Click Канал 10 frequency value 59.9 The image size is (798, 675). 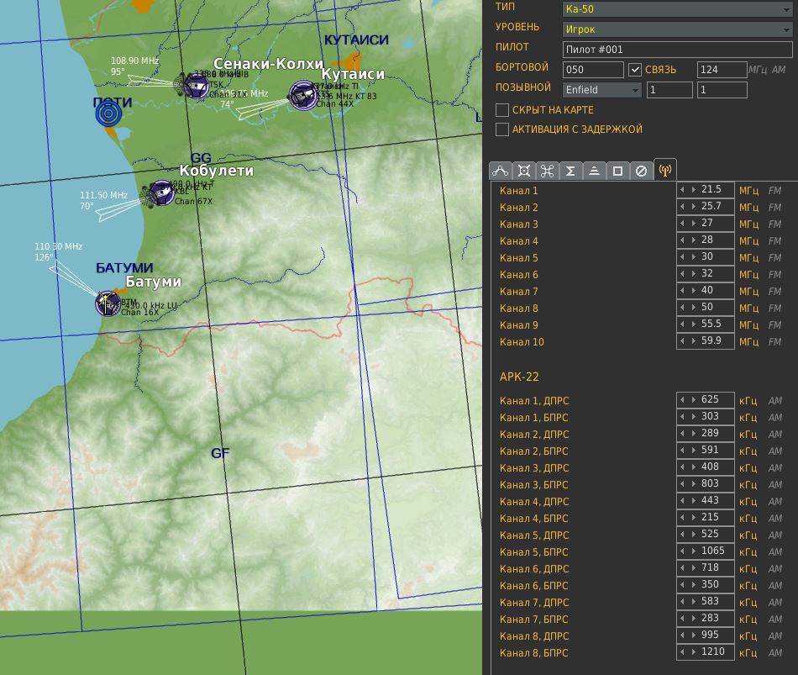711,340
